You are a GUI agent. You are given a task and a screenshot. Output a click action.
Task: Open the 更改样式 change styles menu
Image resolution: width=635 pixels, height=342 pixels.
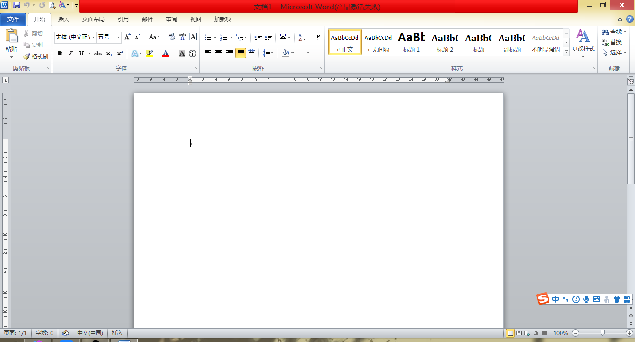point(583,43)
